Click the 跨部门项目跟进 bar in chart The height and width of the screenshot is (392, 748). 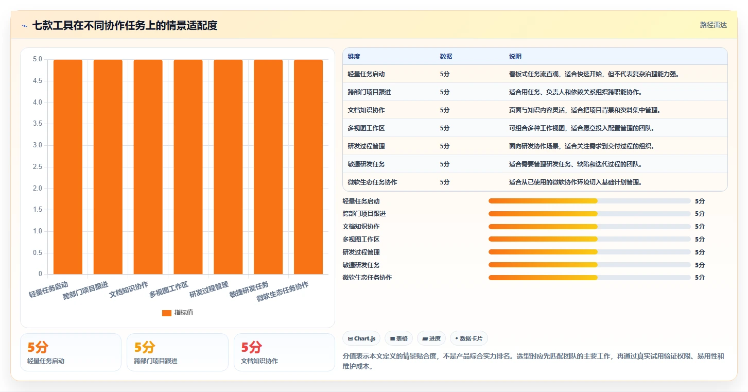click(x=108, y=167)
